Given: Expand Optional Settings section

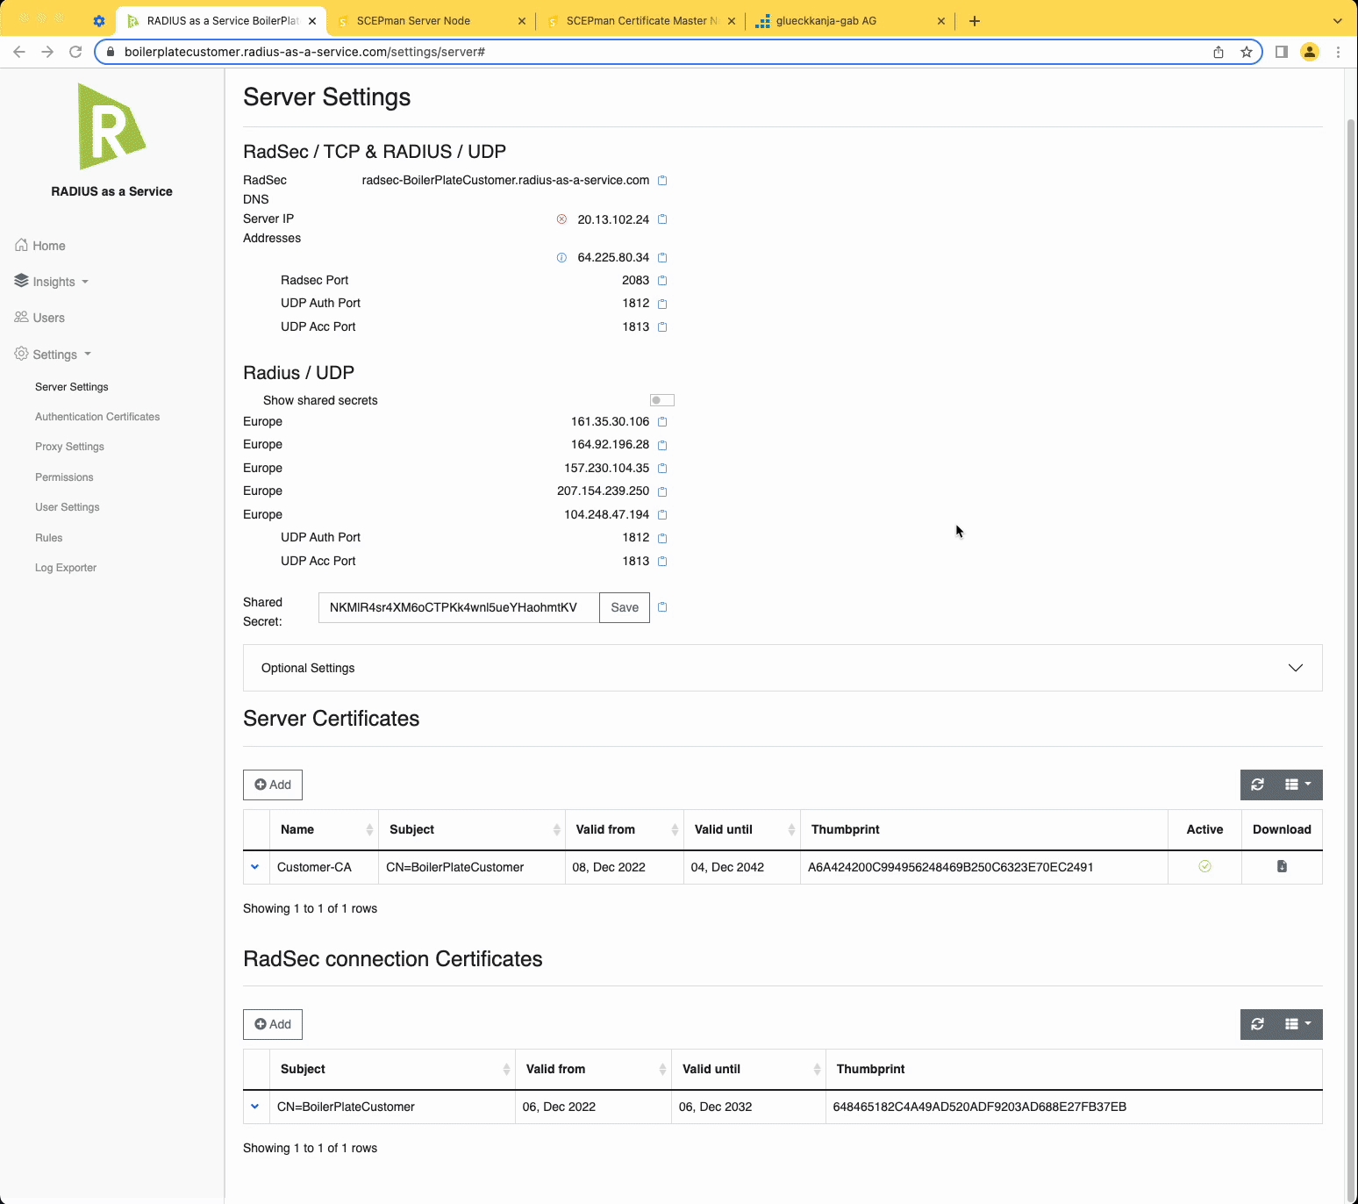Looking at the screenshot, I should point(783,668).
